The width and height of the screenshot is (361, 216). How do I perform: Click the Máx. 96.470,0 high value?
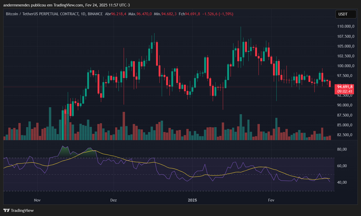pos(140,14)
